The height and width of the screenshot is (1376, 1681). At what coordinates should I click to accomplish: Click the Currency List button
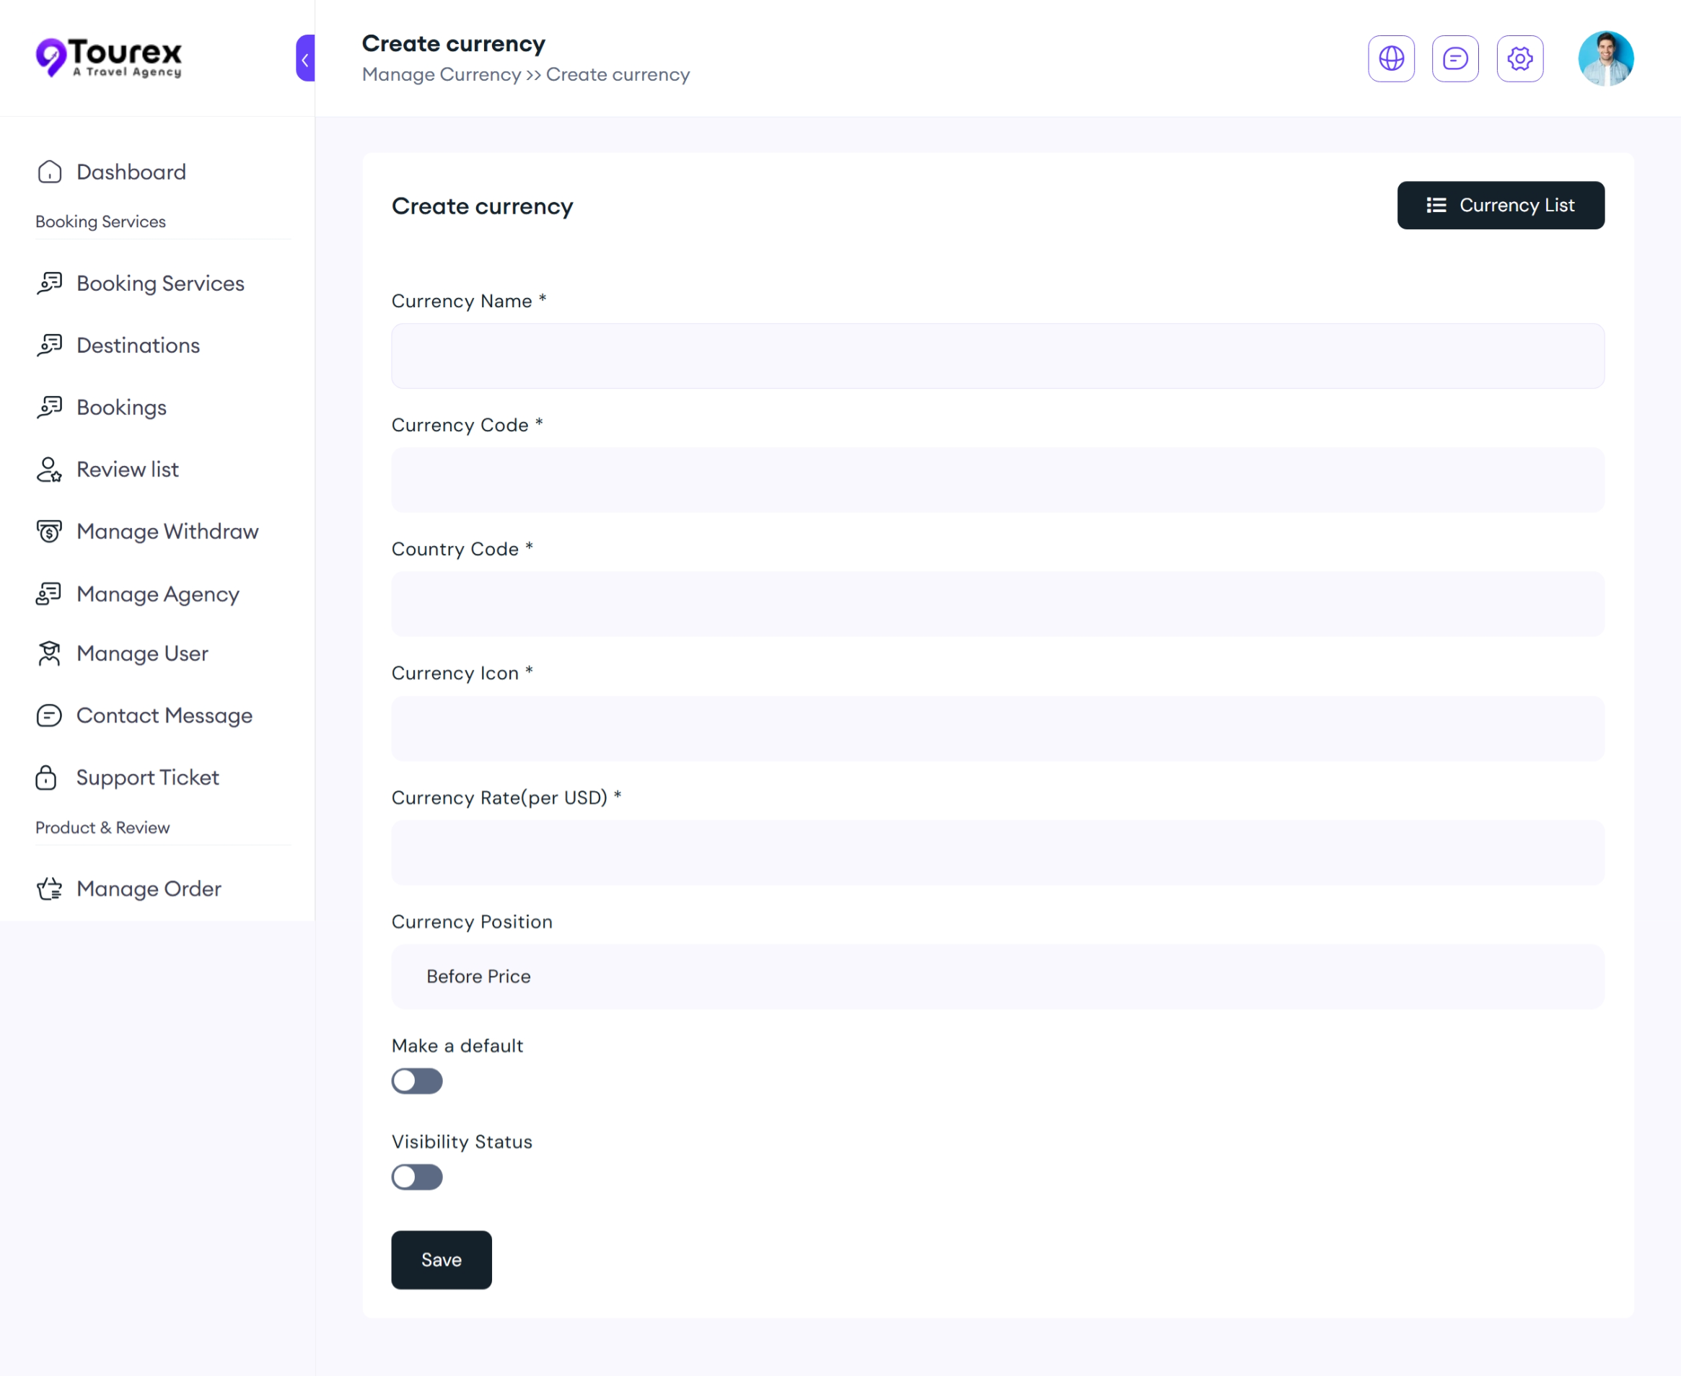1499,206
